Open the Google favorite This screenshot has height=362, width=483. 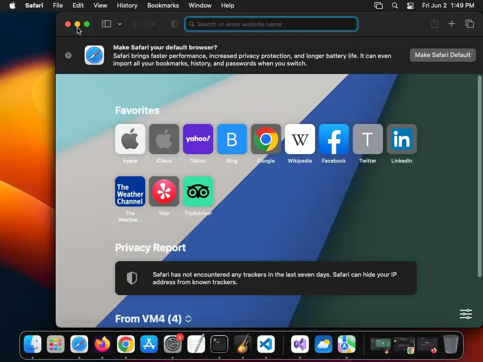pos(266,139)
